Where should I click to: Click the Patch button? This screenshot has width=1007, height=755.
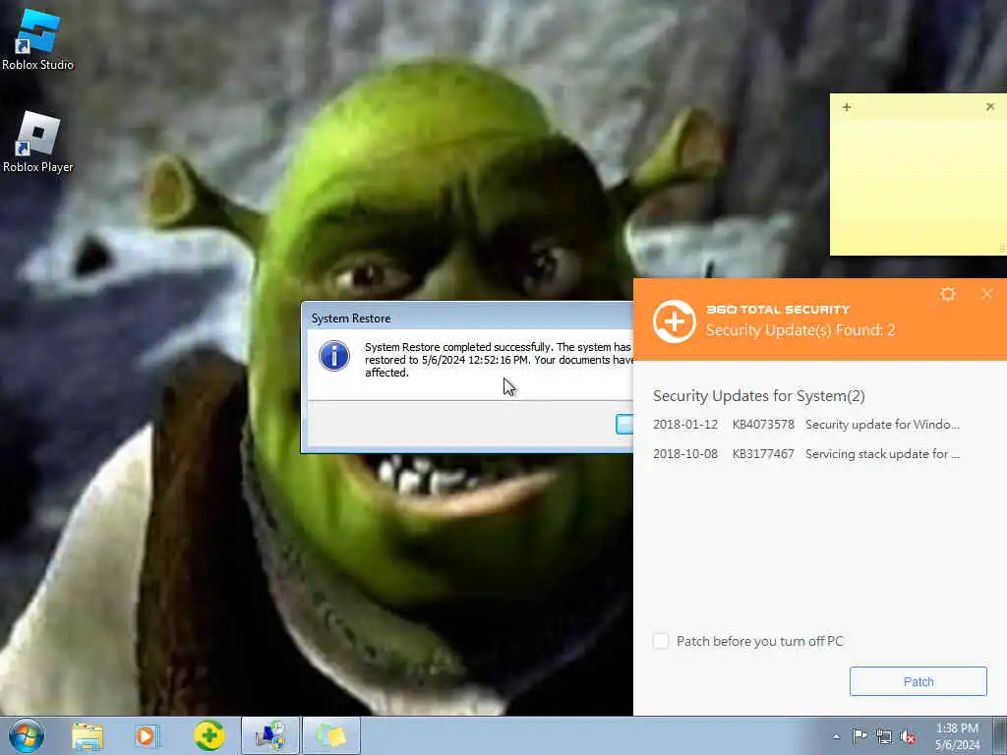coord(918,681)
